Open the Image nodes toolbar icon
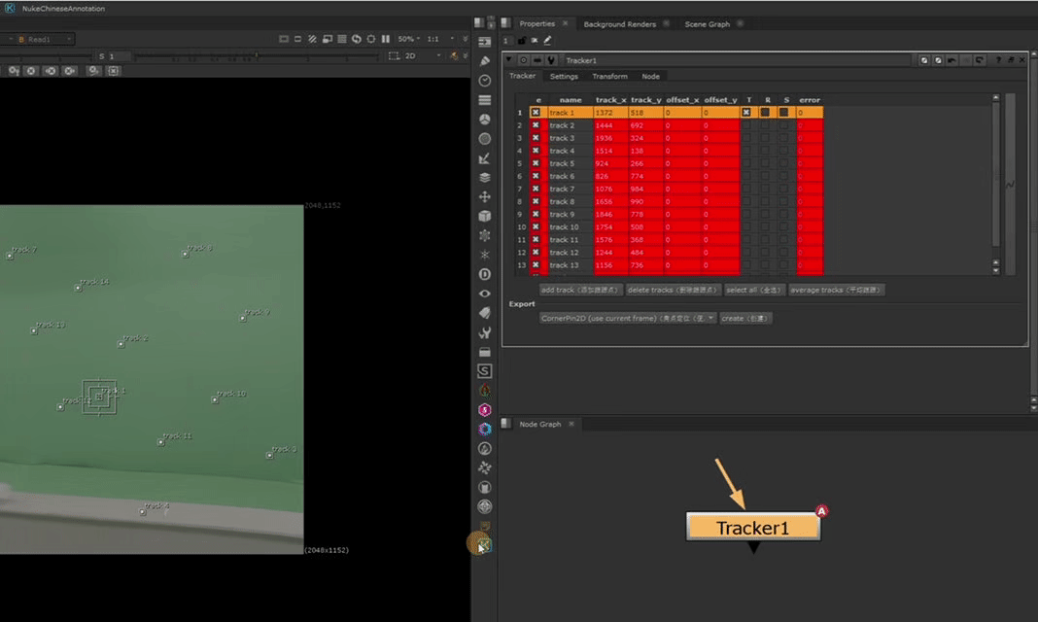This screenshot has height=622, width=1038. (485, 42)
